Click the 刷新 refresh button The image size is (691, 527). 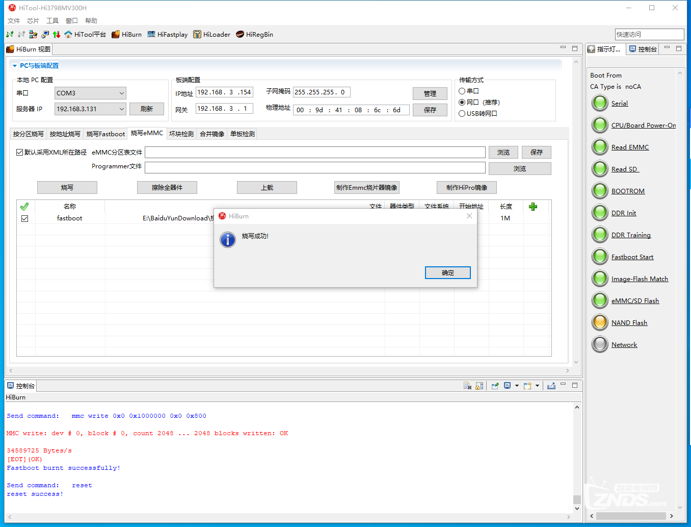click(x=147, y=109)
